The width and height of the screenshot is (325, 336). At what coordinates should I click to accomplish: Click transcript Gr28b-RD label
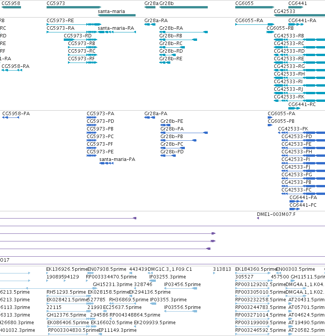coord(171,51)
